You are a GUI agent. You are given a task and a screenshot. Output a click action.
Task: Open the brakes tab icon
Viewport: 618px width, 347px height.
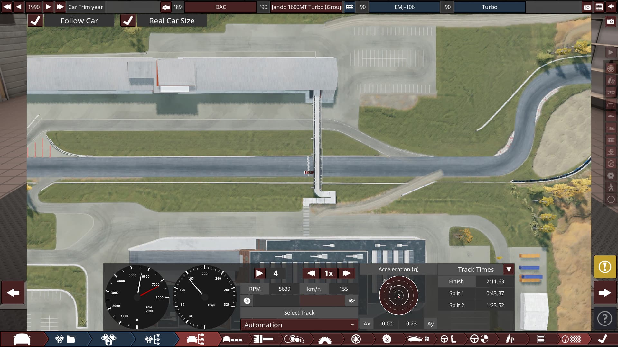point(387,339)
